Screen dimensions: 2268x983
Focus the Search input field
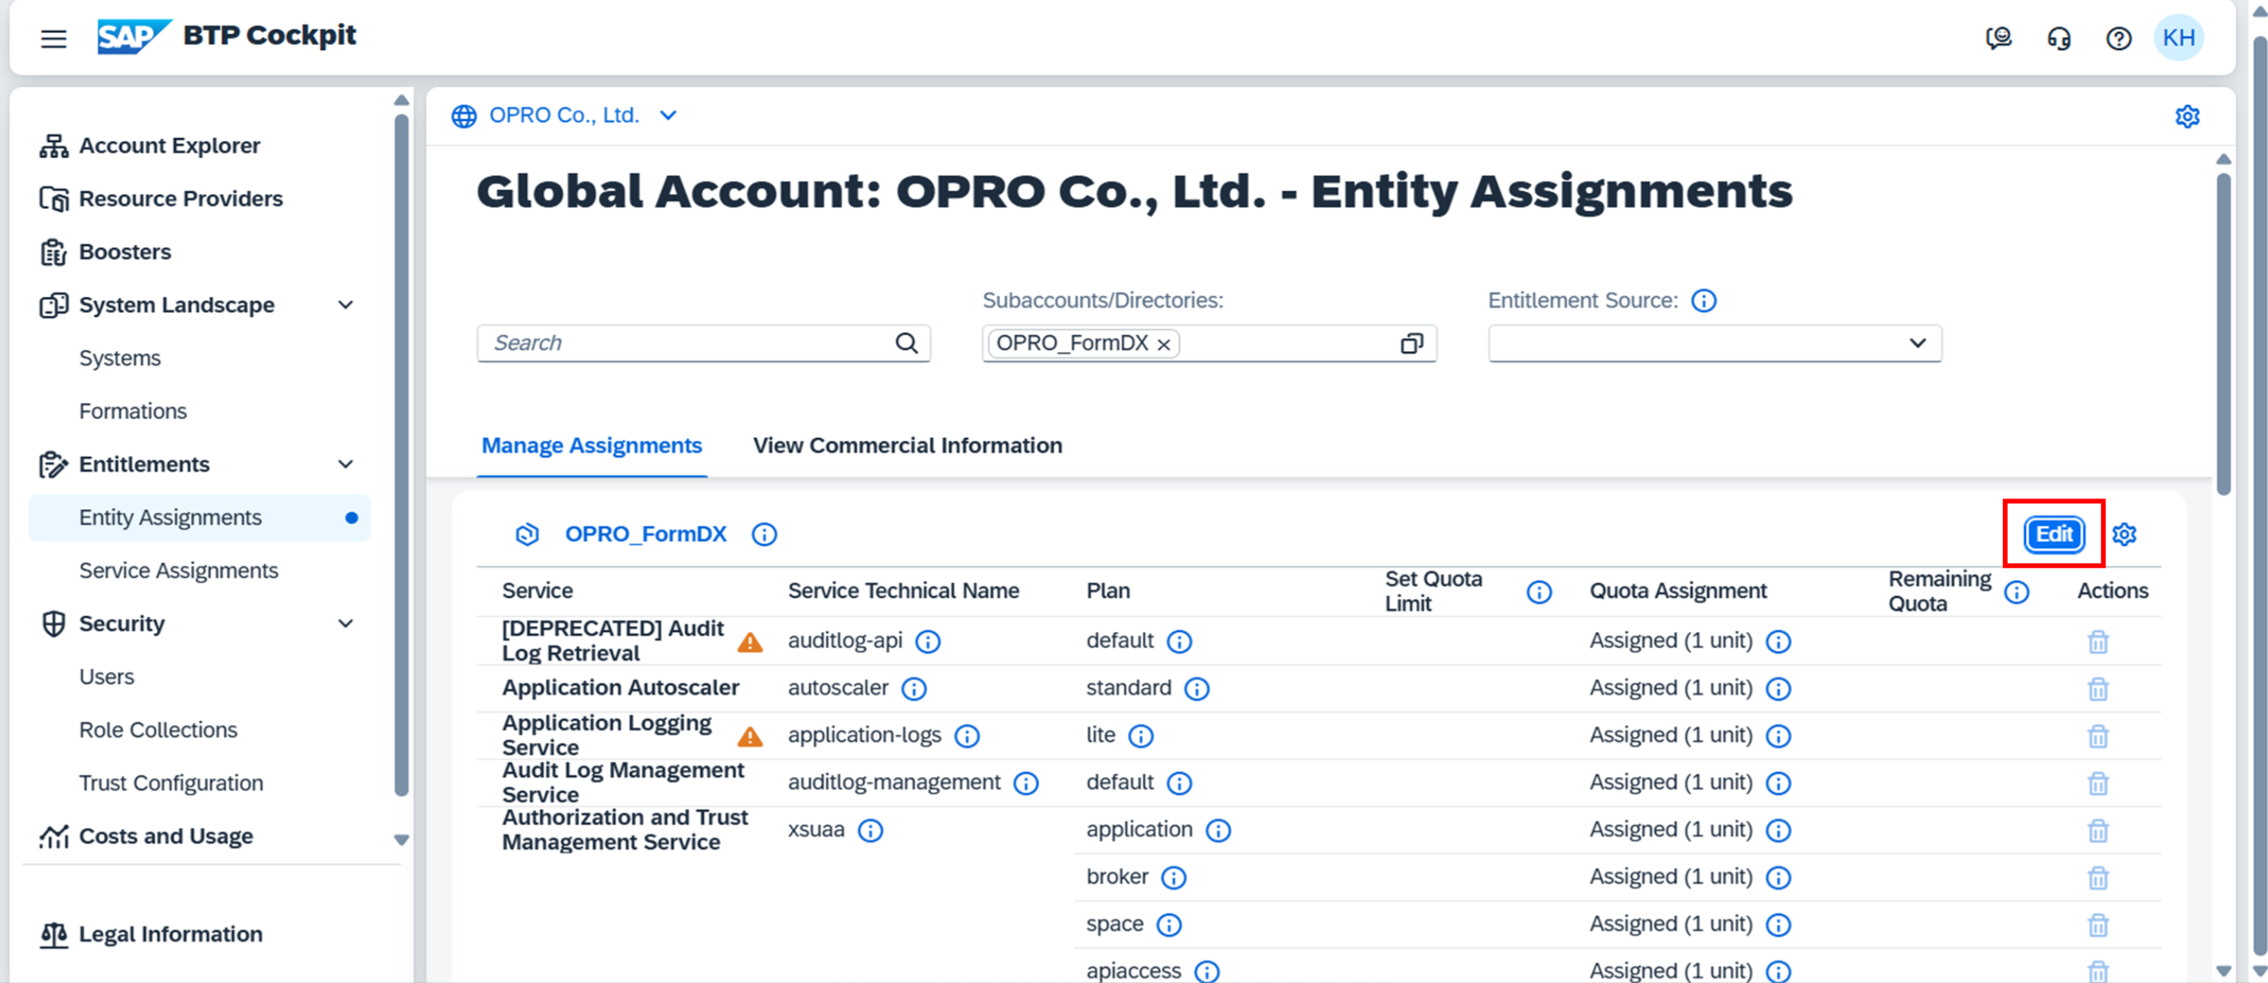point(687,343)
